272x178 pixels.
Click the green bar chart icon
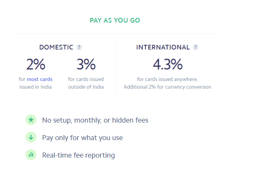[31, 155]
